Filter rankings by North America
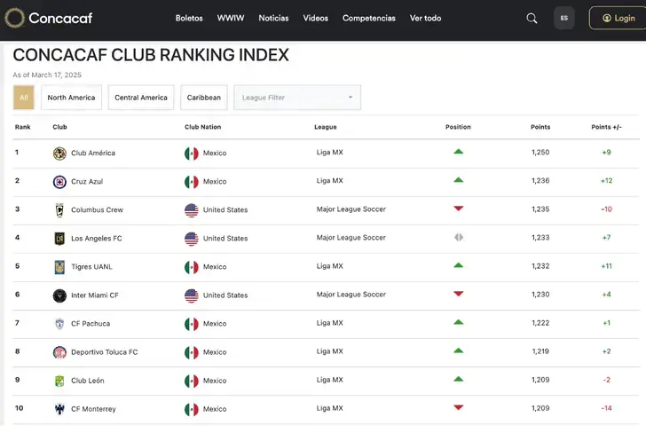This screenshot has height=433, width=646. (x=71, y=98)
